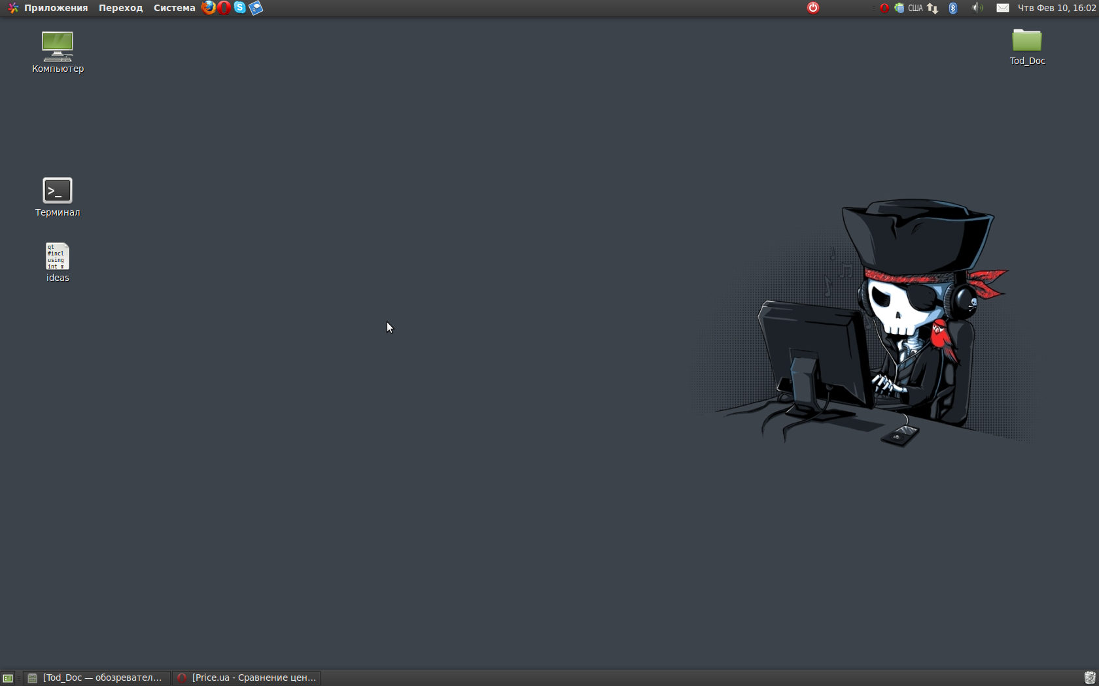Launch Skype from the top panel
The image size is (1099, 686).
point(240,8)
